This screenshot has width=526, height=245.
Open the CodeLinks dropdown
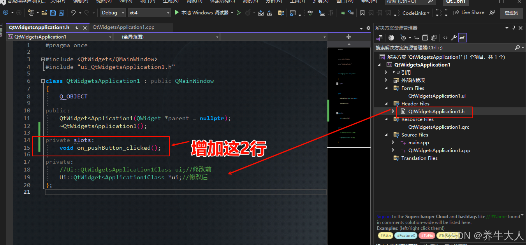pyautogui.click(x=416, y=13)
